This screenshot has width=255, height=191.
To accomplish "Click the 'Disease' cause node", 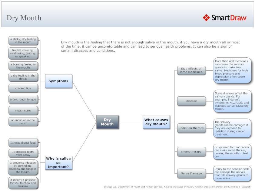I will point(191,101).
